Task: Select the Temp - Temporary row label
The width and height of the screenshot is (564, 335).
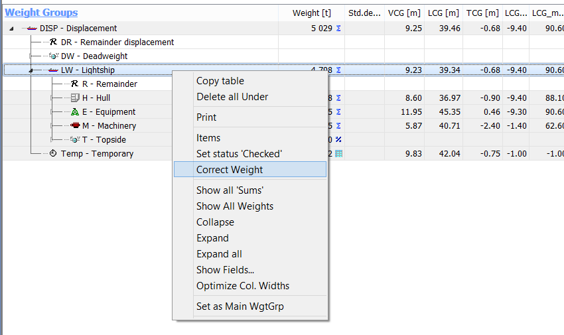Action: 97,153
